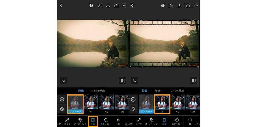Switch to the マイ境界線 tab, left screenshot

(98, 91)
